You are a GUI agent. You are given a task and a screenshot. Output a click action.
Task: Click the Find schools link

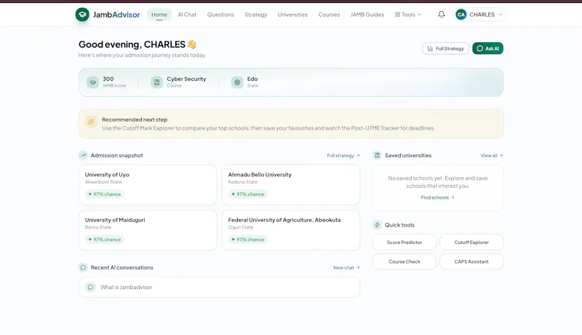point(437,197)
